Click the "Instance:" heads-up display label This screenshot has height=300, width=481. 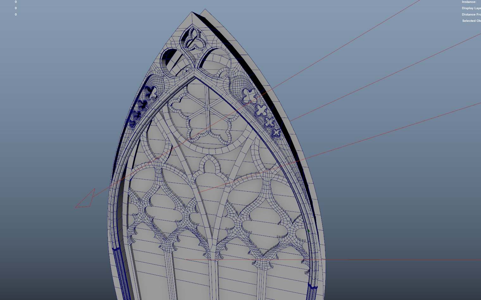(469, 2)
